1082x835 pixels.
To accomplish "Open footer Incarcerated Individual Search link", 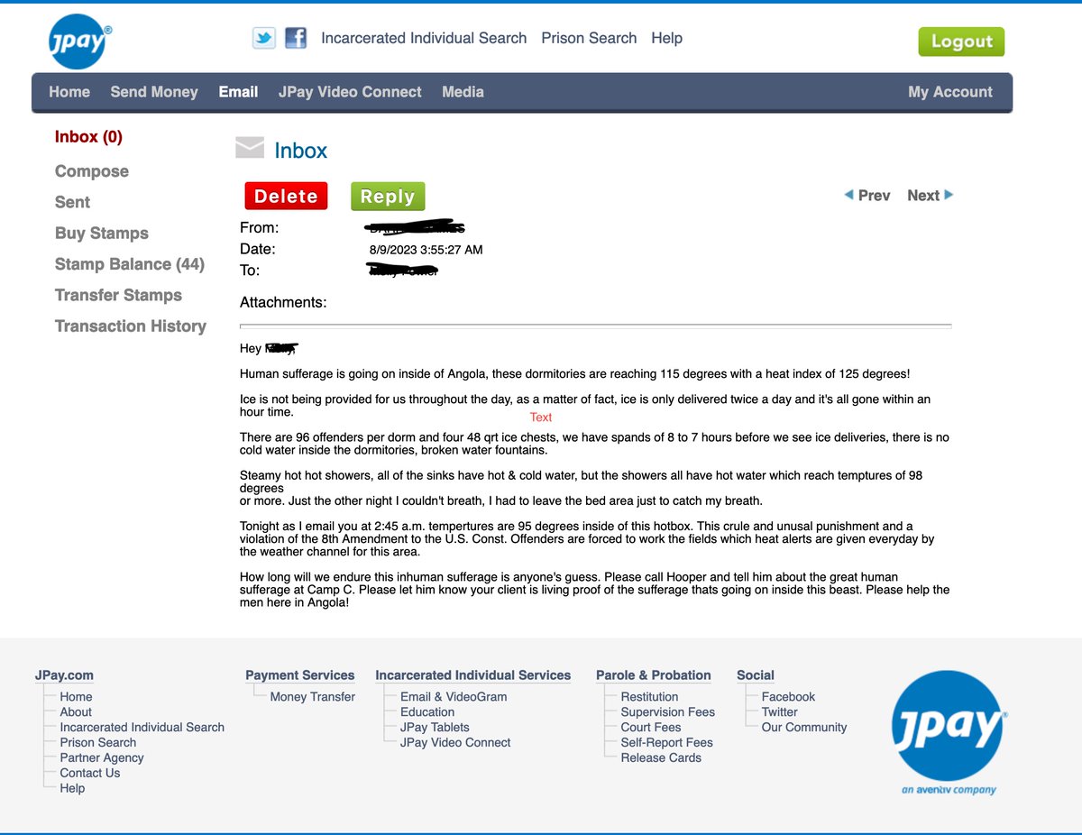I will 142,728.
